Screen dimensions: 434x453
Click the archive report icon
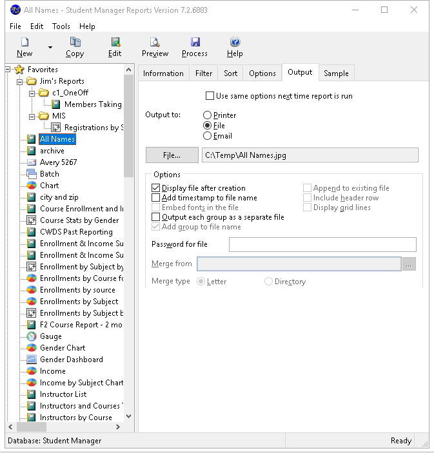31,151
